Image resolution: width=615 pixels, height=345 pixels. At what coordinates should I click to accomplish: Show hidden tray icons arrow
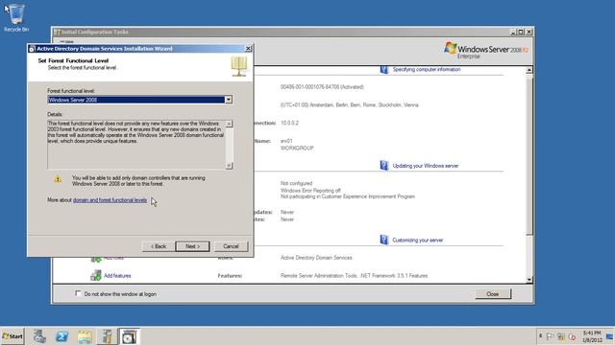[x=540, y=336]
